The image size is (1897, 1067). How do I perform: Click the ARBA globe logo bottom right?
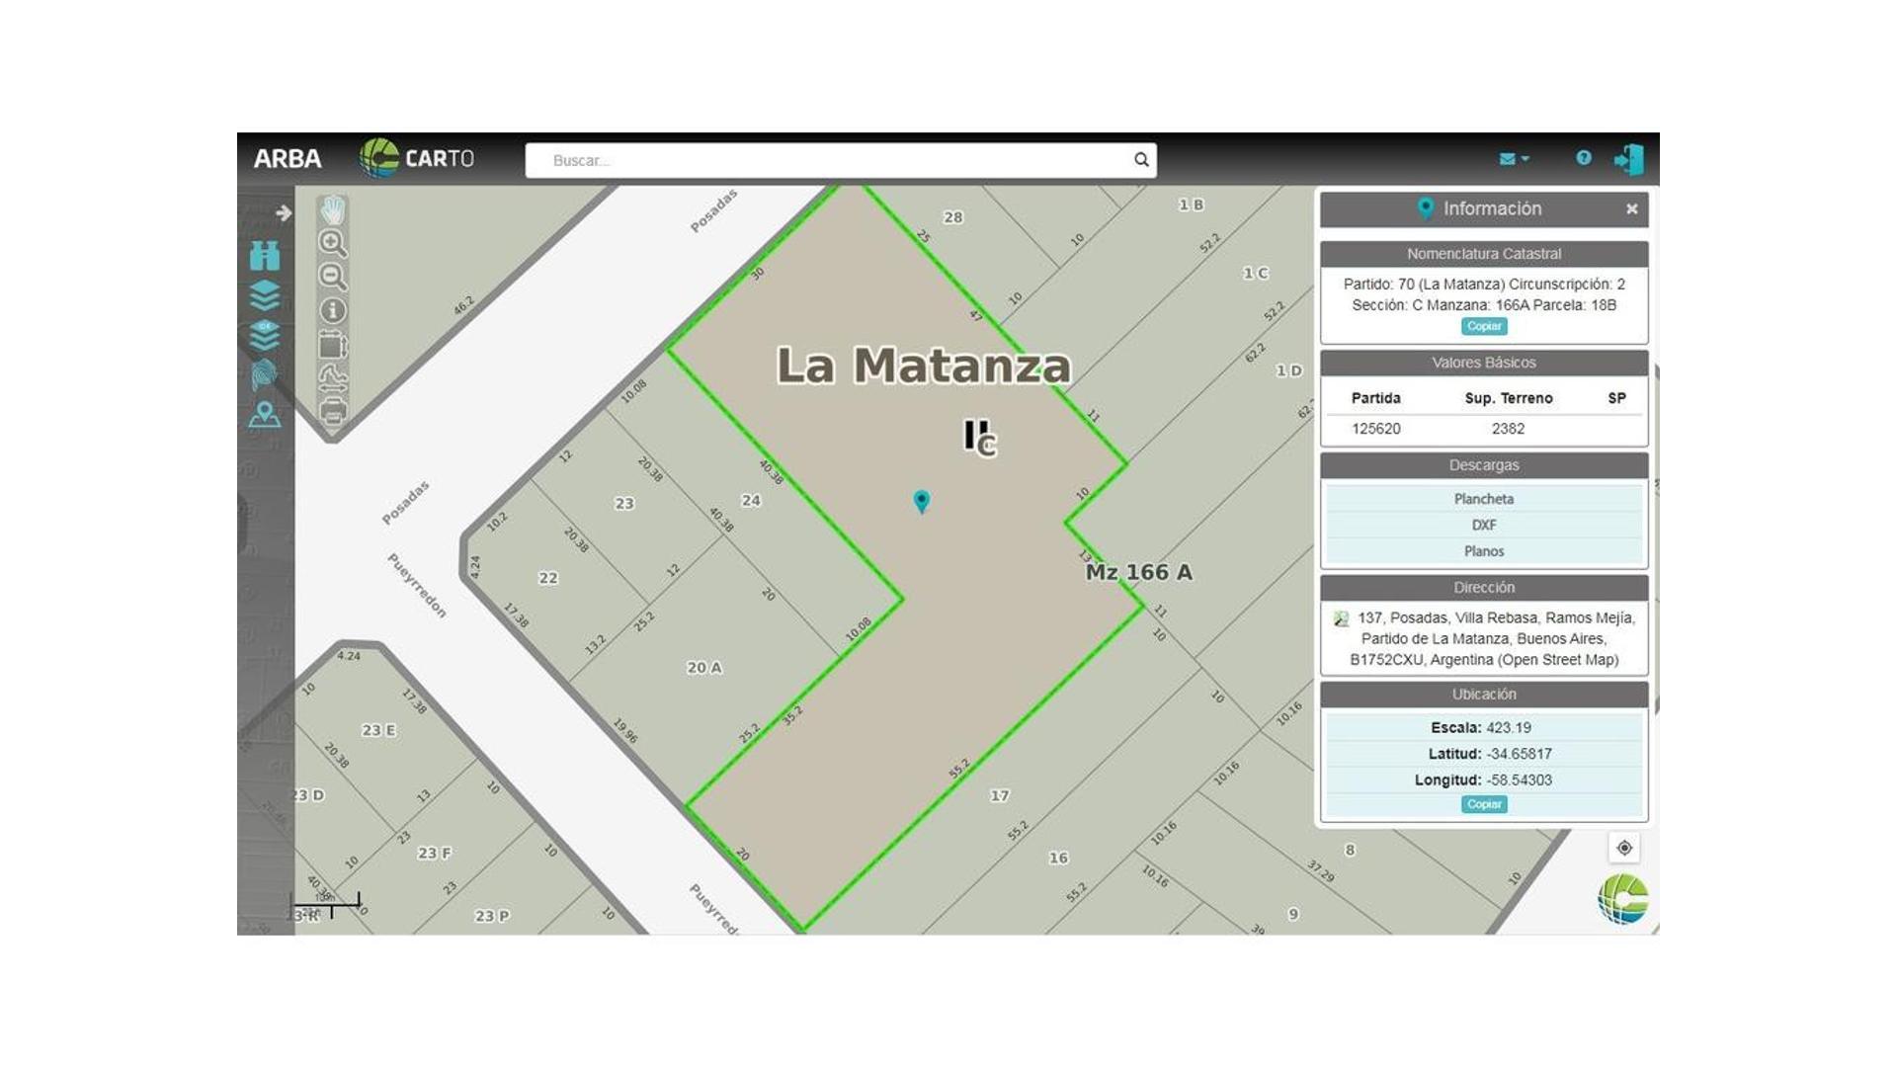click(1623, 899)
